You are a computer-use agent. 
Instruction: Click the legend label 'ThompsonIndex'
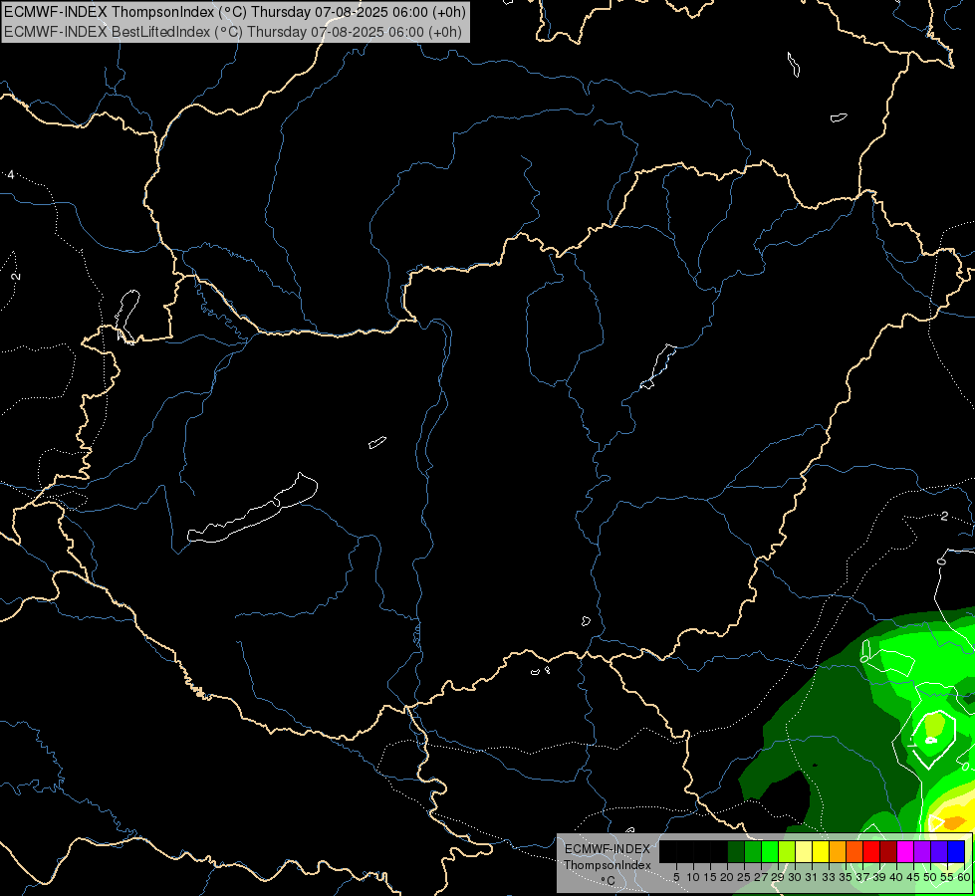tap(608, 865)
